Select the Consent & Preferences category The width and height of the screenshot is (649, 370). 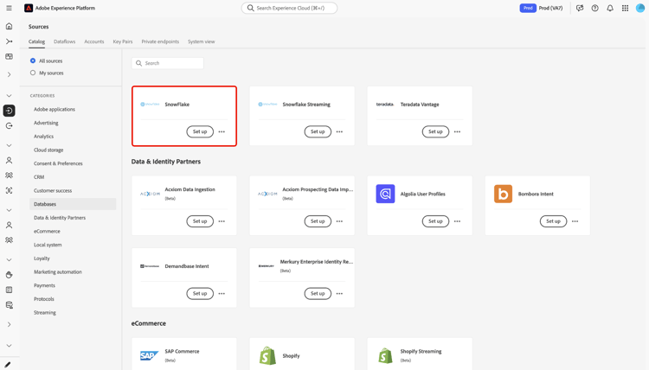coord(58,163)
